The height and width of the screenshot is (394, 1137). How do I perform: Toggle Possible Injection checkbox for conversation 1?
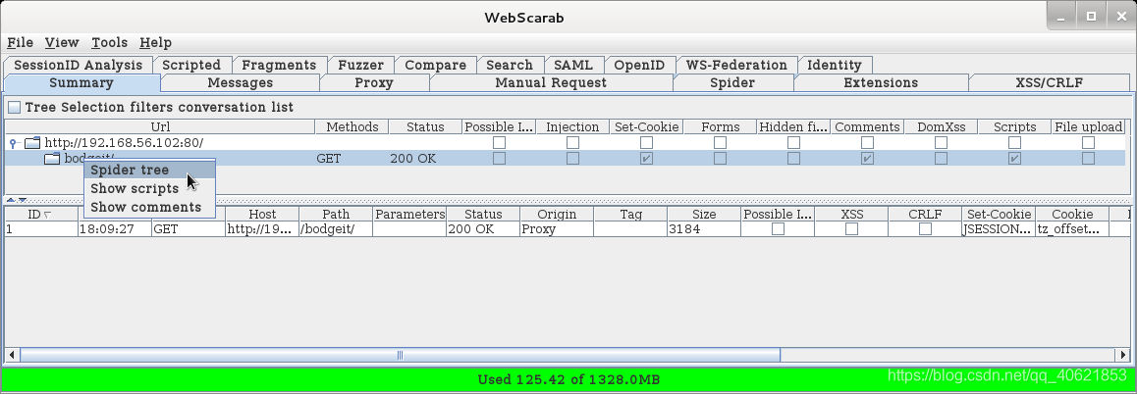(778, 229)
